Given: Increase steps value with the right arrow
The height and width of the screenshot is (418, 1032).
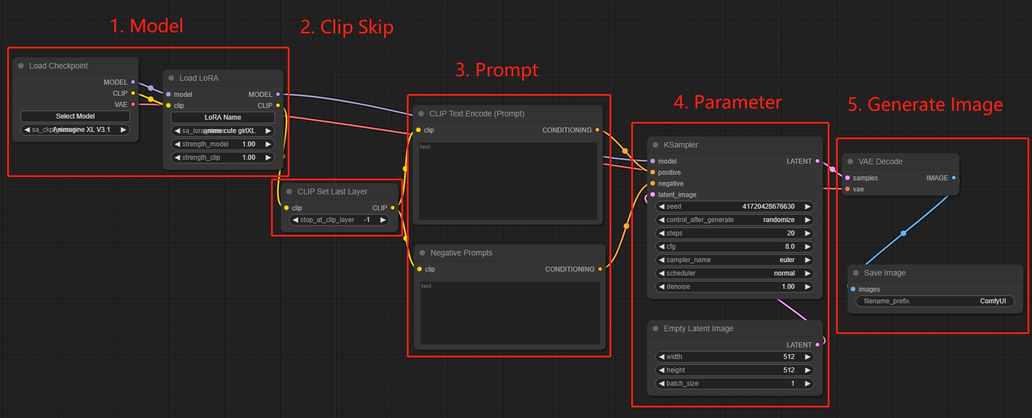Looking at the screenshot, I should [x=807, y=233].
